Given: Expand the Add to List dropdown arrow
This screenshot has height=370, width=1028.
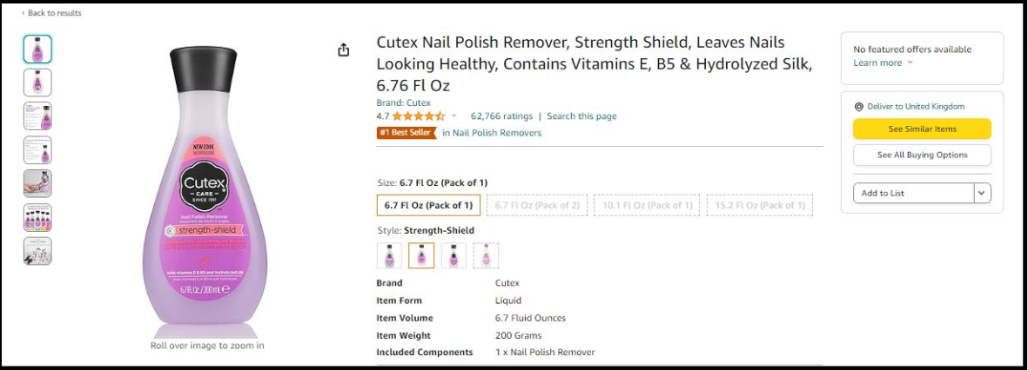Looking at the screenshot, I should coord(982,193).
